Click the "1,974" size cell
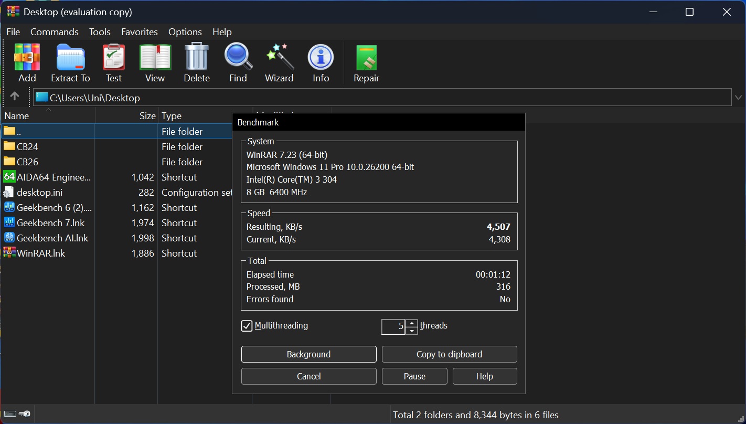Screen dimensions: 746x424 click(143, 223)
